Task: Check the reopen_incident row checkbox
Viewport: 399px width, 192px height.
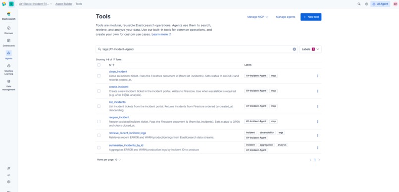Action: click(x=99, y=122)
